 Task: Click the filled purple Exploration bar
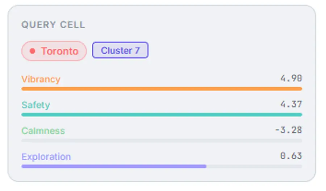pyautogui.click(x=114, y=166)
